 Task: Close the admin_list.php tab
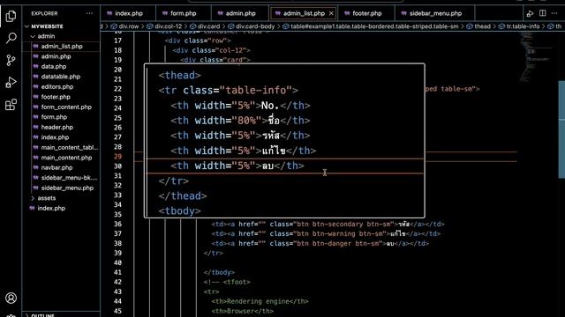tap(331, 13)
